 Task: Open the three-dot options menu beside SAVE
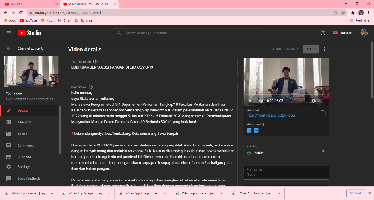coord(324,49)
